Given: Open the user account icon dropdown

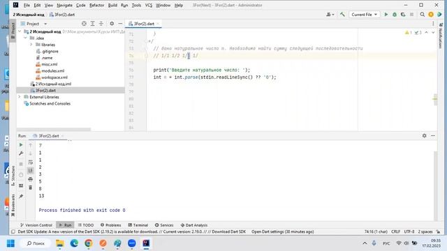Looking at the screenshot, I should point(330,15).
